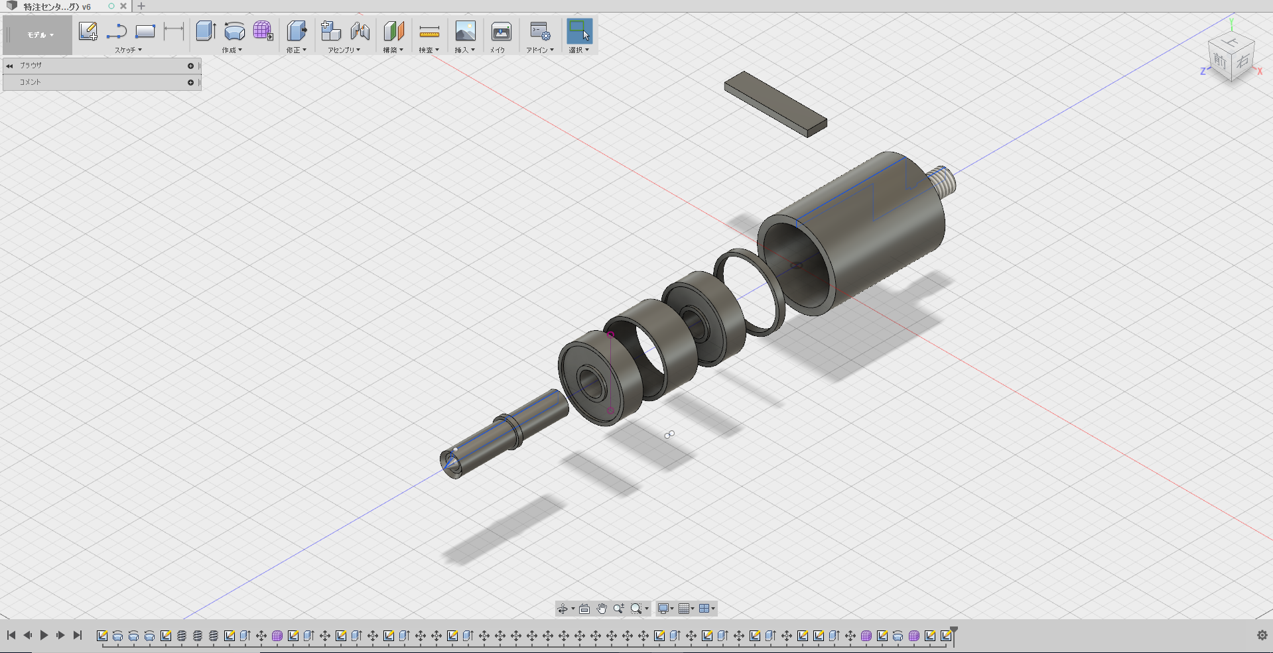This screenshot has width=1273, height=653.
Task: Click the コメント panel title
Action: point(30,82)
